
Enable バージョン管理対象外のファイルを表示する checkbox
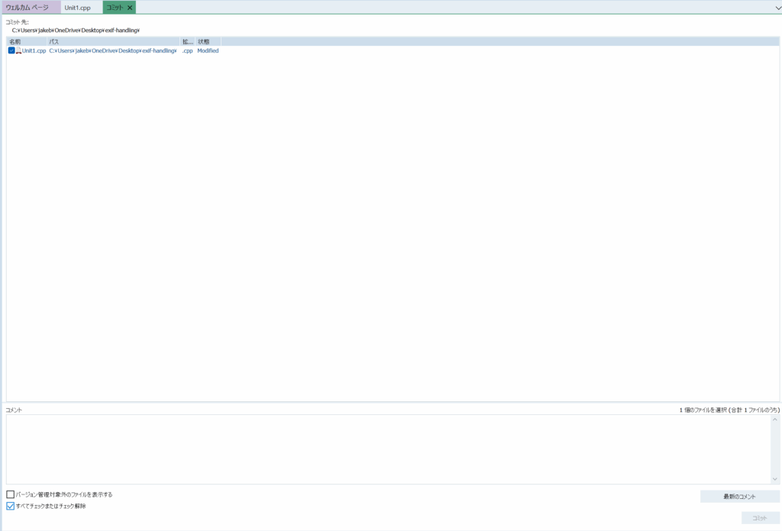(11, 494)
